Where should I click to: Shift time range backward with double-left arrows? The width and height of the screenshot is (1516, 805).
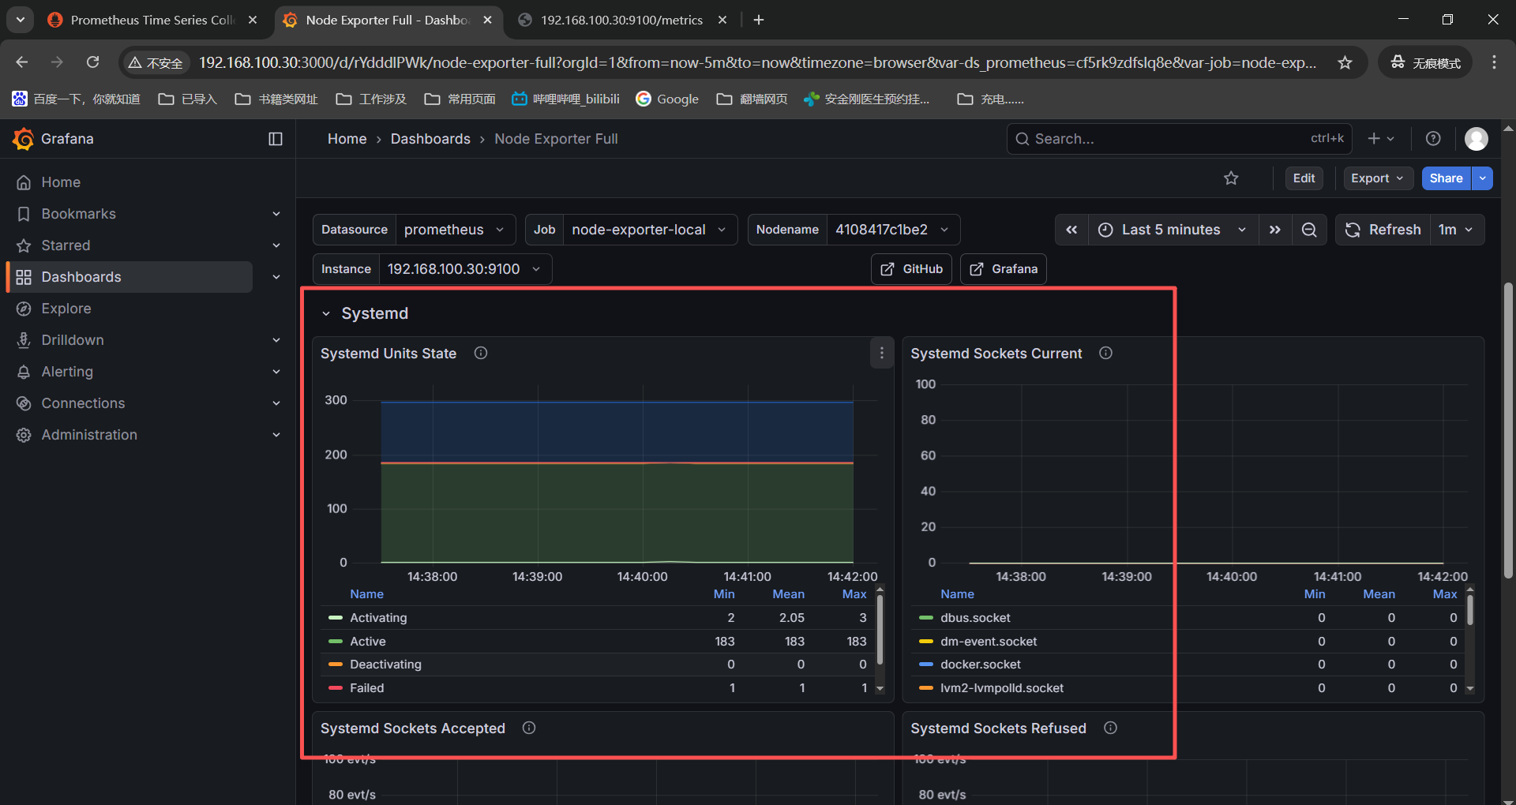[1071, 230]
